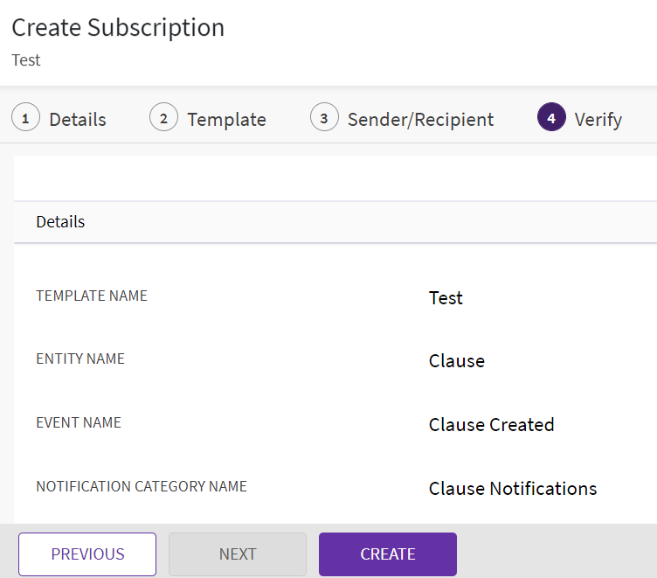Click the step 2 circle icon
The height and width of the screenshot is (578, 657).
[164, 118]
